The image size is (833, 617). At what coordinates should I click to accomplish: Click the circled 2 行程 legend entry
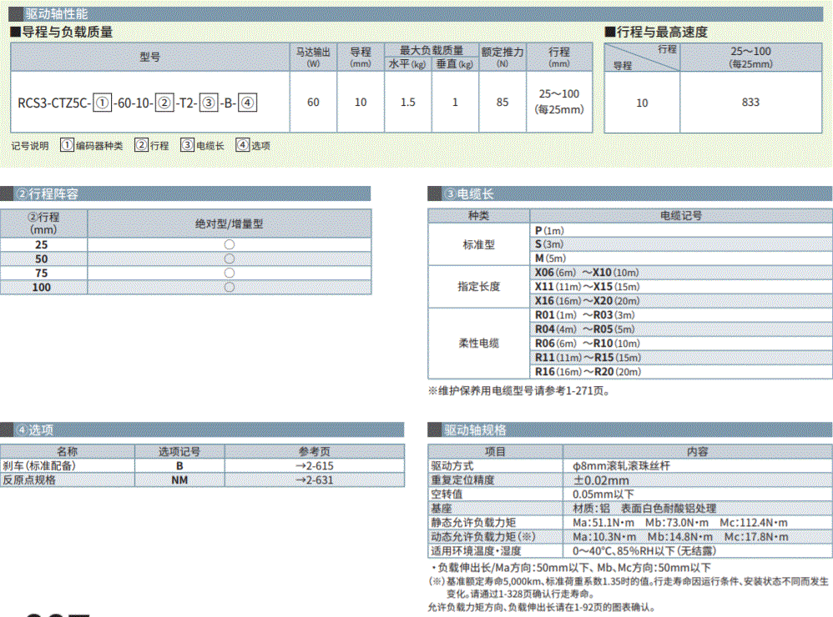[x=151, y=145]
